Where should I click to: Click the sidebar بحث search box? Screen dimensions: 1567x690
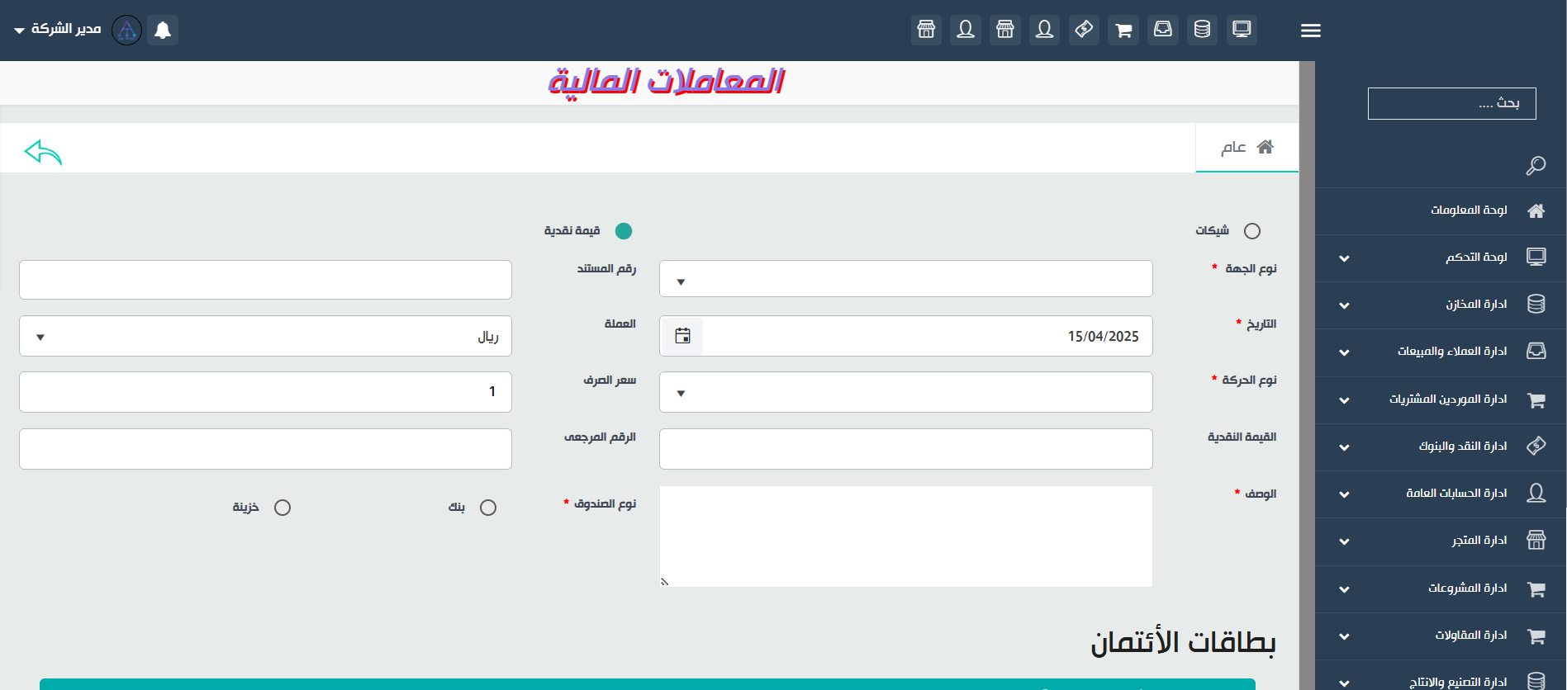pos(1451,103)
